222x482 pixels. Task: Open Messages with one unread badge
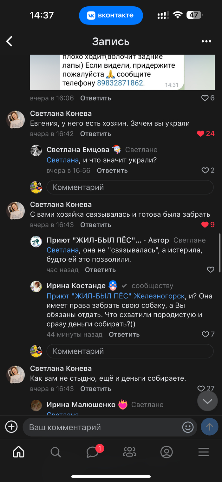[x=93, y=452]
